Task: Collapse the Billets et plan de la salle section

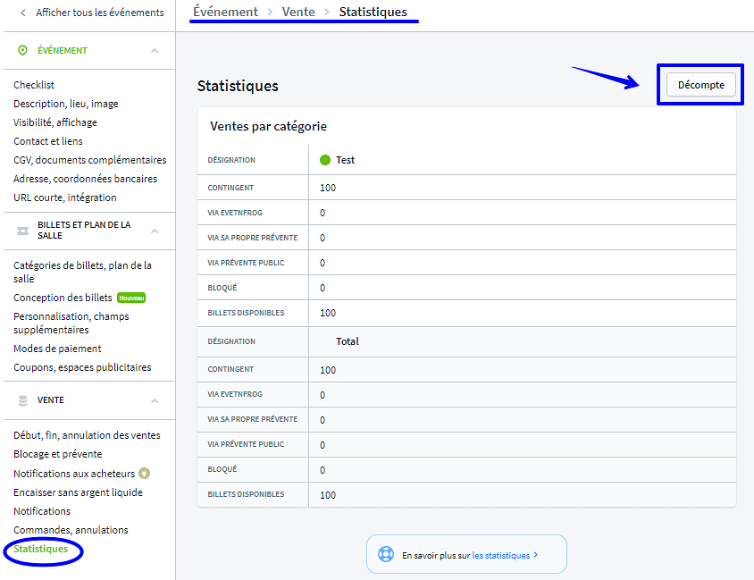Action: (155, 231)
